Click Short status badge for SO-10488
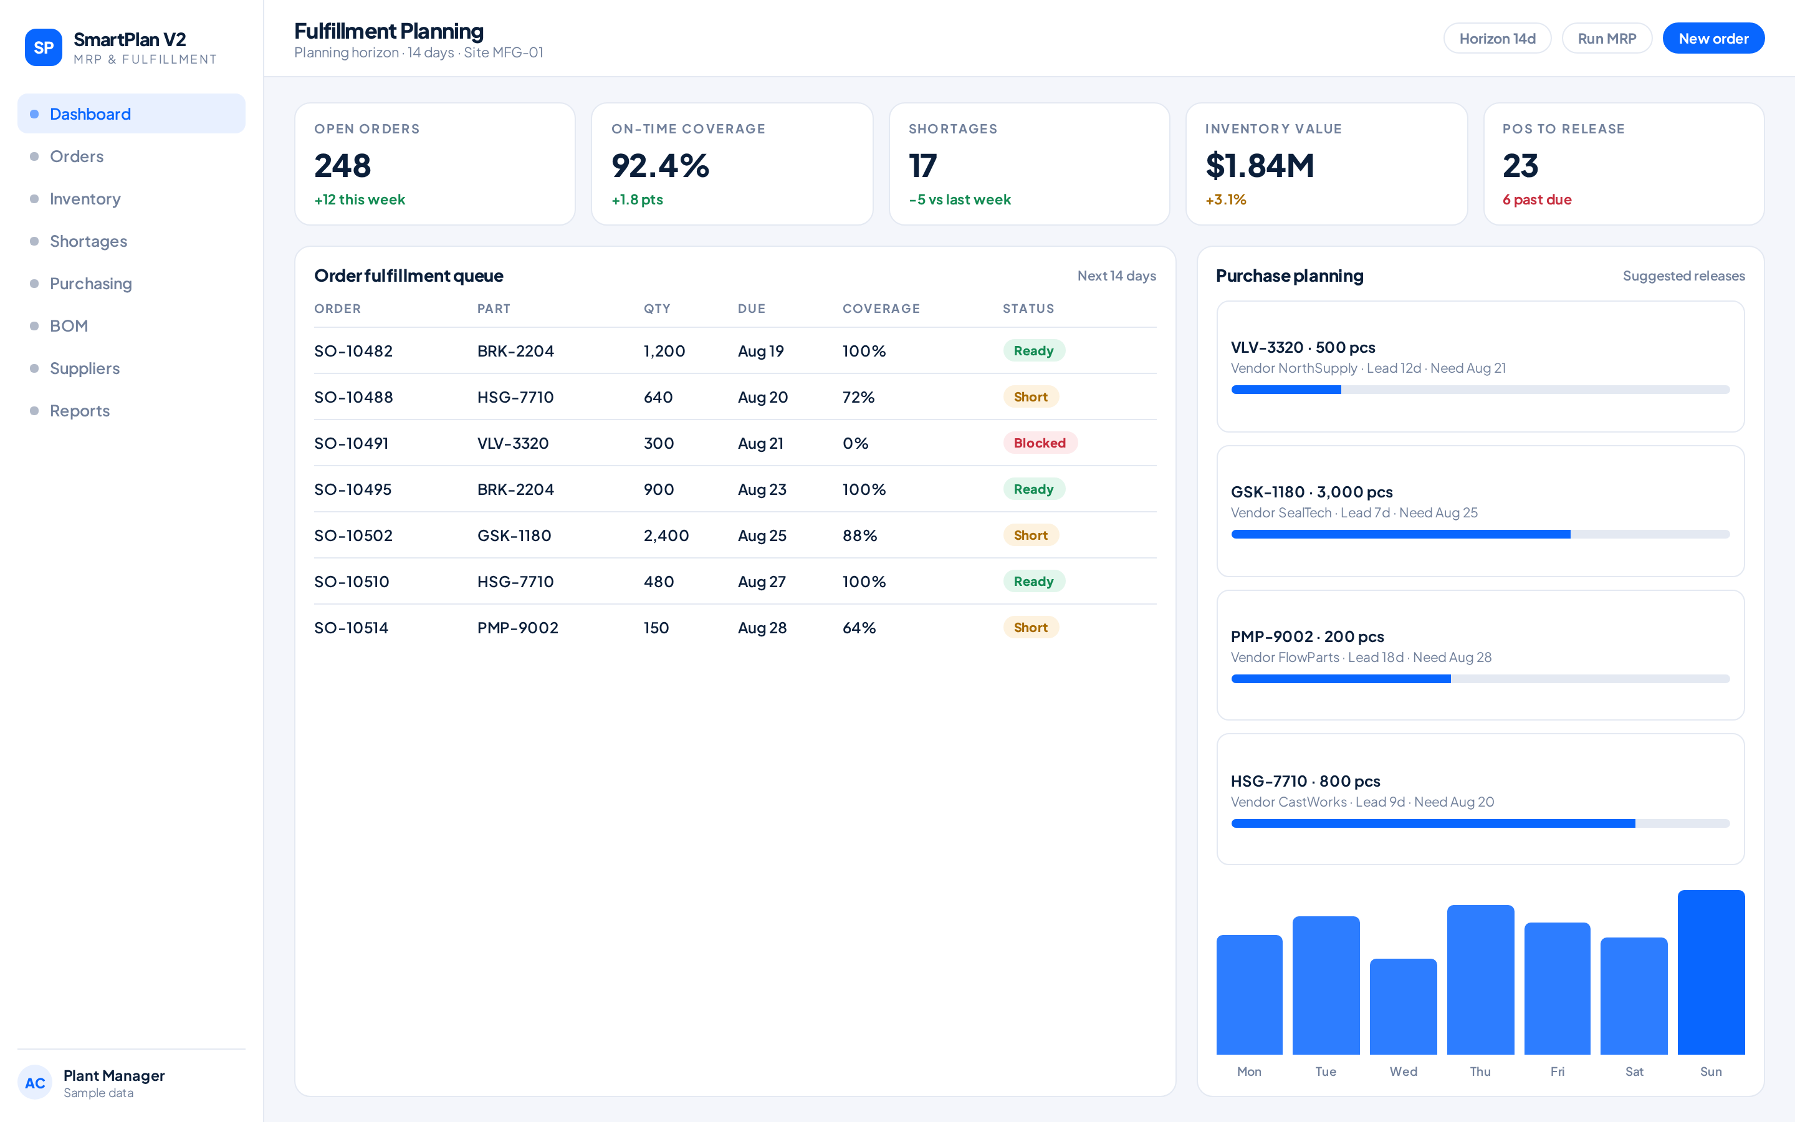This screenshot has height=1122, width=1795. (x=1031, y=396)
